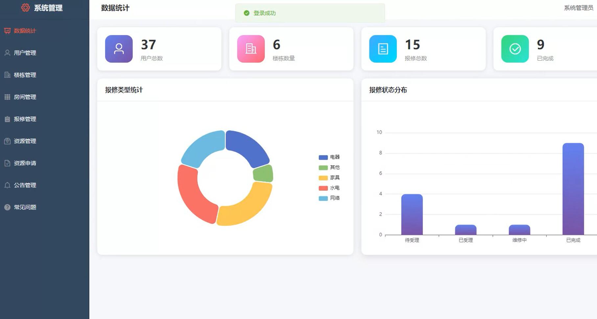Open 公告管理 from the sidebar
Image resolution: width=597 pixels, height=319 pixels.
45,185
